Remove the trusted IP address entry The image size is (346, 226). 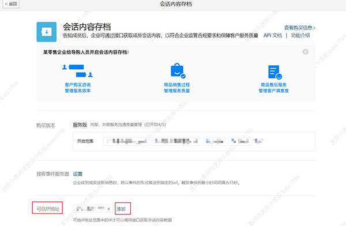point(108,209)
